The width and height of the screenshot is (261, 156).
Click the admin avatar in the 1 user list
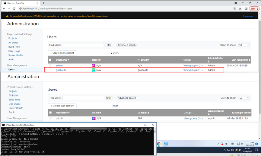(x=94, y=118)
